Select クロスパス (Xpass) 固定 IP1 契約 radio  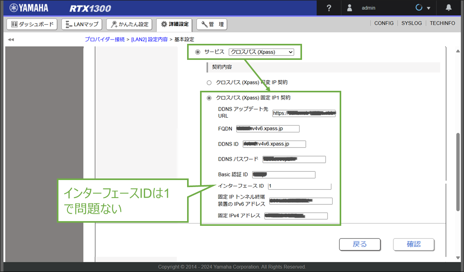coord(209,98)
